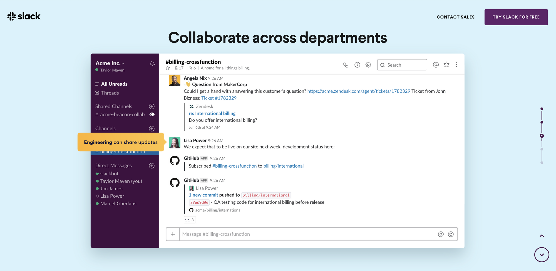556x271 pixels.
Task: Open billing/international repository link
Action: tap(284, 166)
